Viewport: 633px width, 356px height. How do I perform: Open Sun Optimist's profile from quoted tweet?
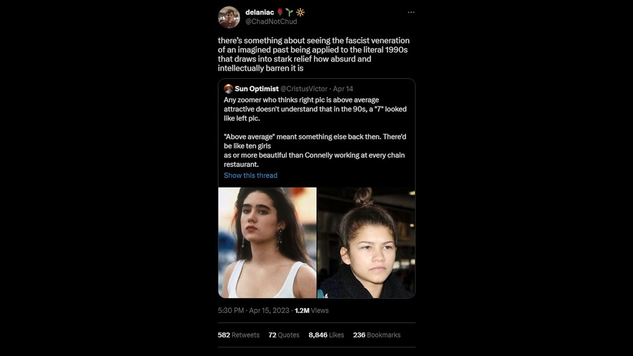pos(257,89)
